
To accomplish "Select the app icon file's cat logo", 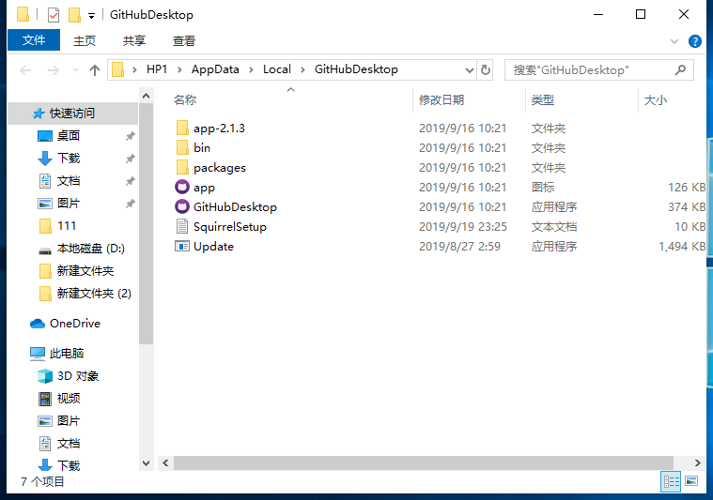I will click(x=182, y=187).
